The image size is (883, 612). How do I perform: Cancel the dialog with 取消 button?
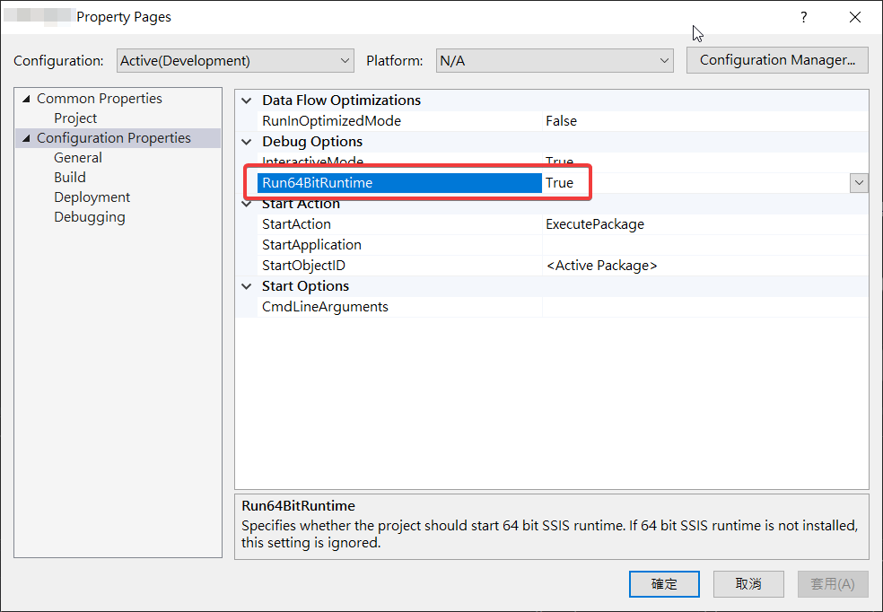point(748,583)
